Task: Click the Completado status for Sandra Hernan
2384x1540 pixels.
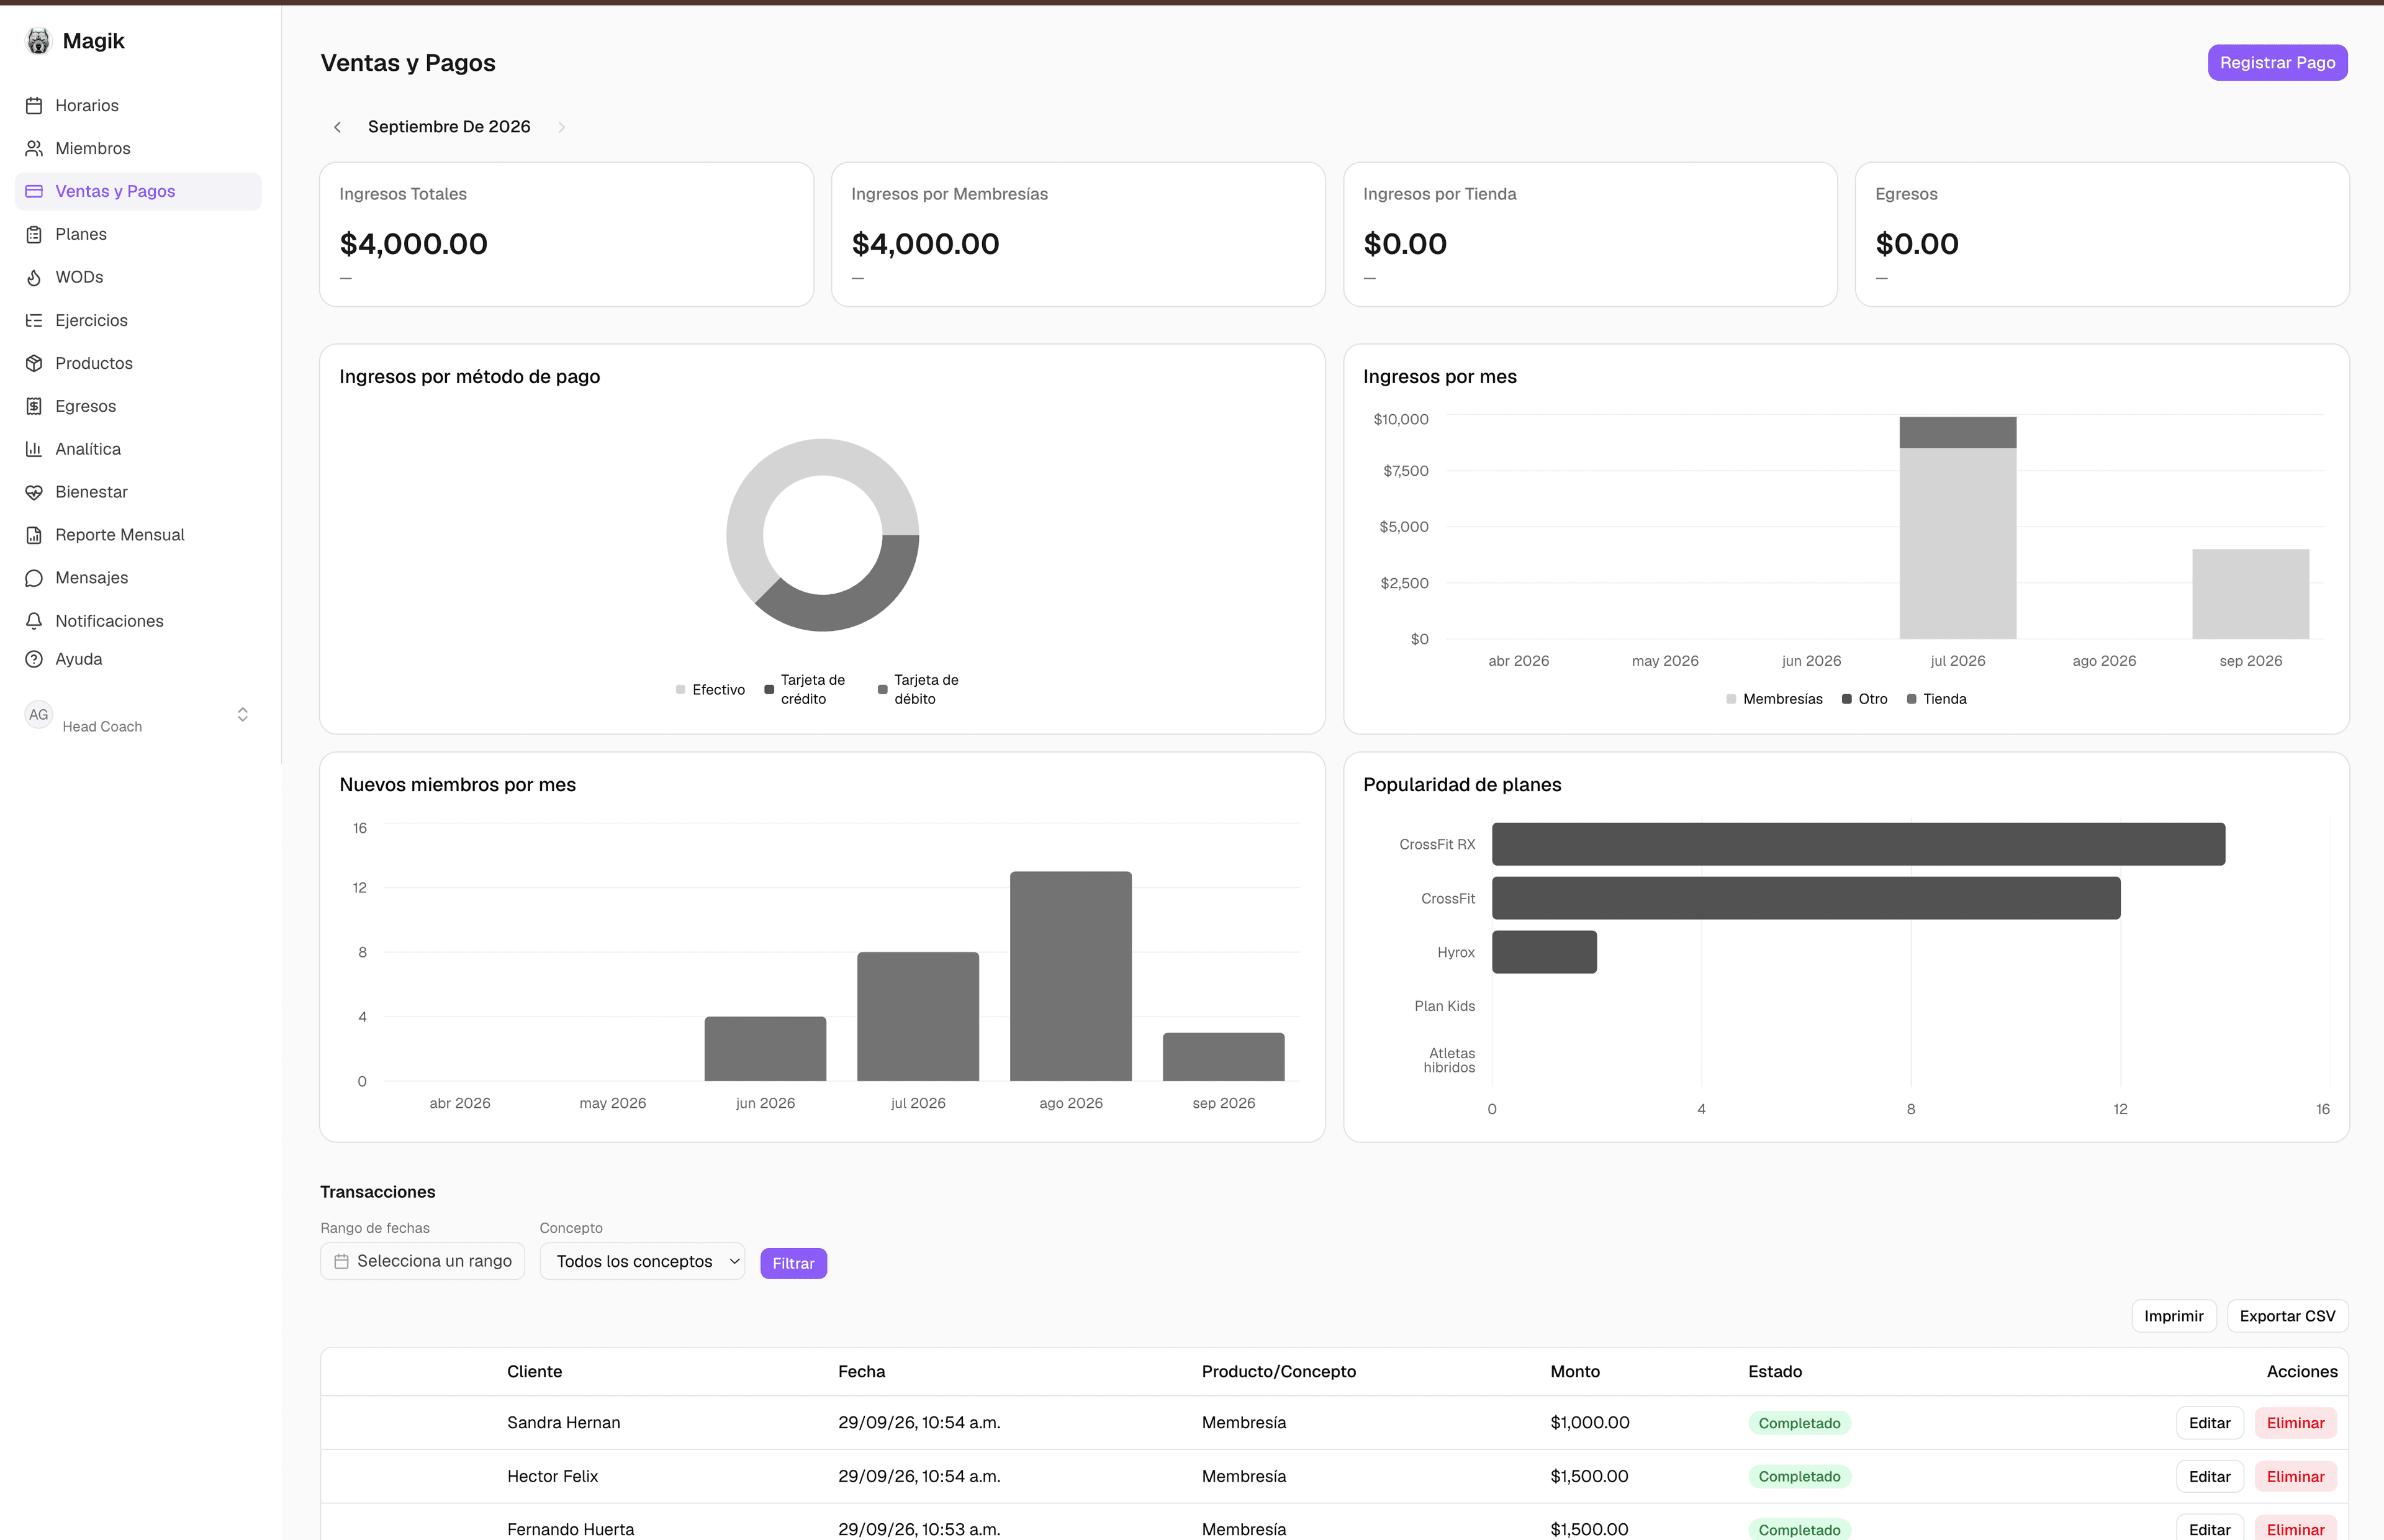Action: tap(1799, 1423)
